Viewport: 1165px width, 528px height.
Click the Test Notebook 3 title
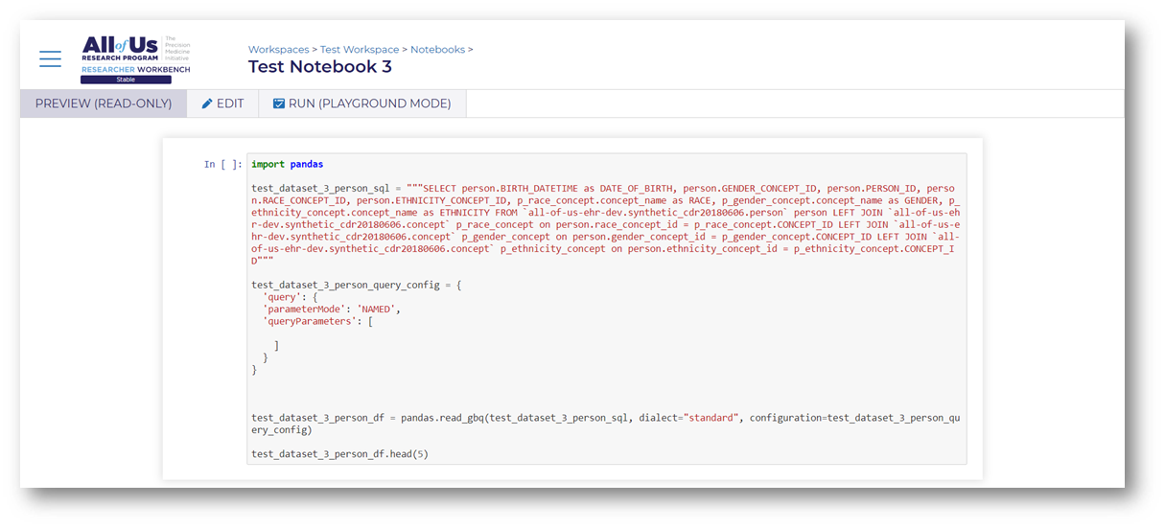pyautogui.click(x=320, y=67)
